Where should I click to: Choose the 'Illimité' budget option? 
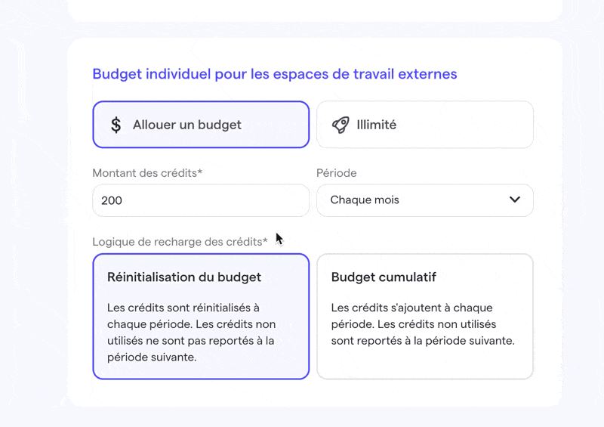point(424,125)
